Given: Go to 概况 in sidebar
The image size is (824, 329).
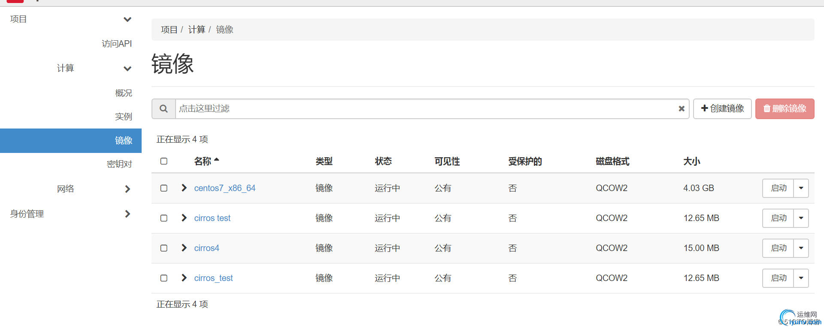Looking at the screenshot, I should (x=124, y=93).
